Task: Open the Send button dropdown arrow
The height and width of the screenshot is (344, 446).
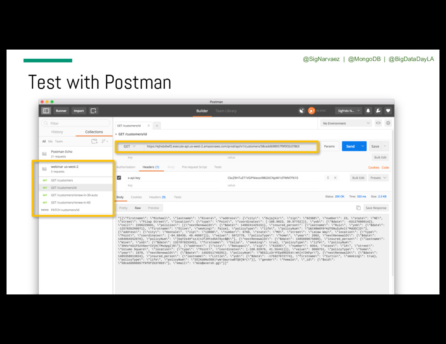Action: tap(363, 146)
